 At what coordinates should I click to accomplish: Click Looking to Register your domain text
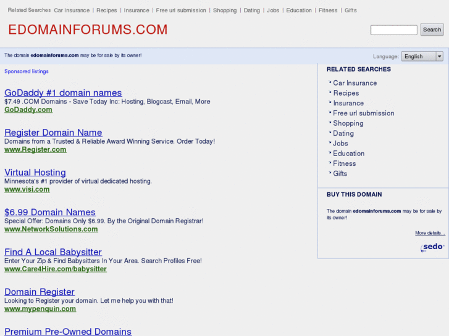coord(89,300)
